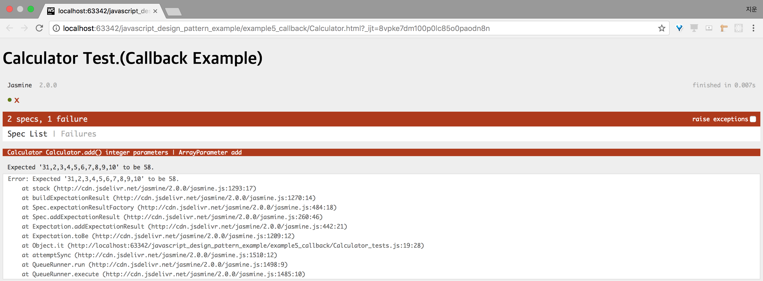Click the 'finished in 0.007s' duration text
The width and height of the screenshot is (763, 281).
724,85
